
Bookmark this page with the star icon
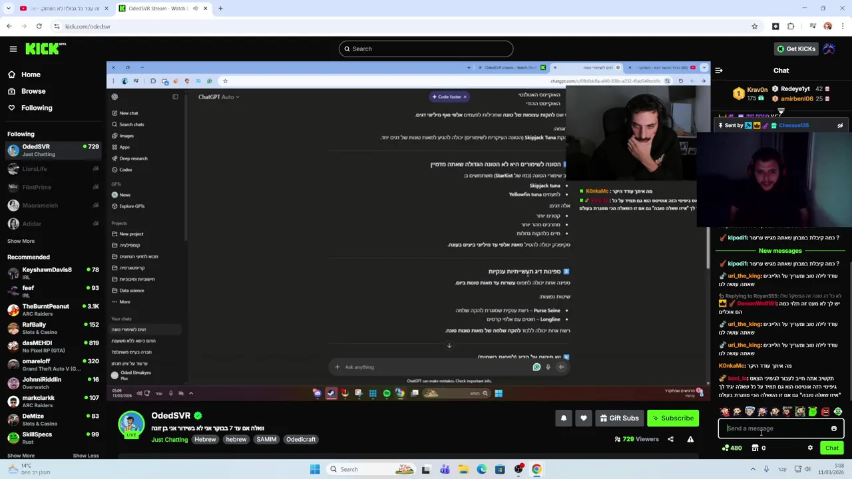(x=754, y=26)
